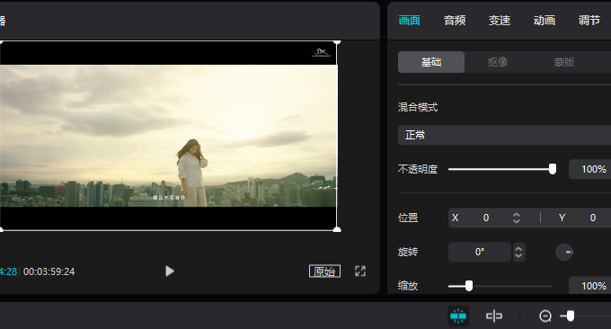Click the timeline zoom-out magnifier icon
The width and height of the screenshot is (611, 329).
(x=545, y=316)
